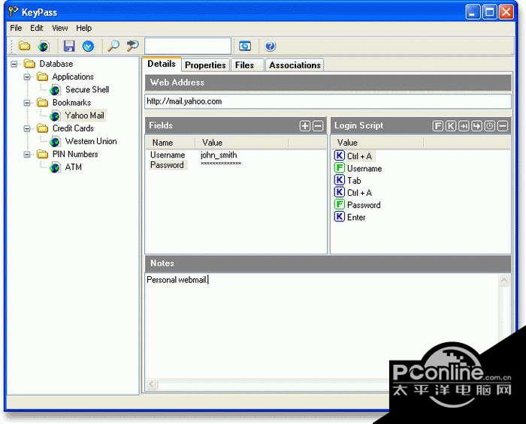Collapse the Database root node
The height and width of the screenshot is (424, 526).
pos(14,64)
